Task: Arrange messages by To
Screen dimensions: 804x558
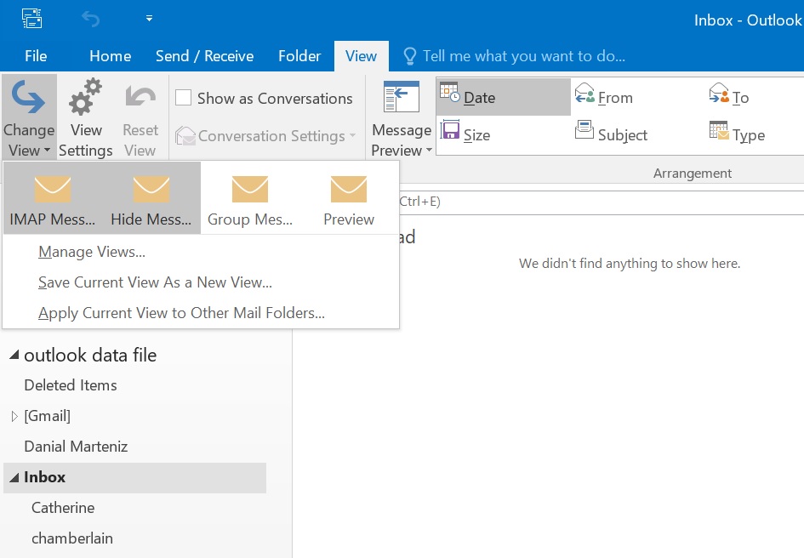Action: tap(728, 97)
